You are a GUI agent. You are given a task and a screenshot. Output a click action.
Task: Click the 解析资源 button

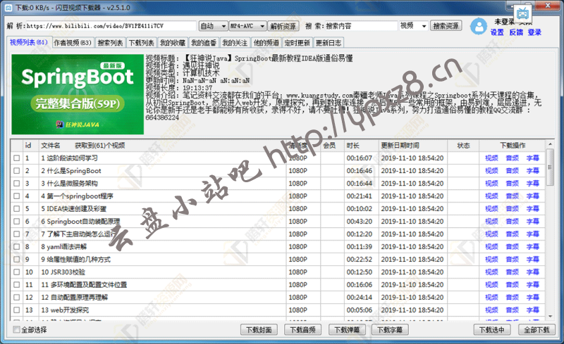point(283,26)
